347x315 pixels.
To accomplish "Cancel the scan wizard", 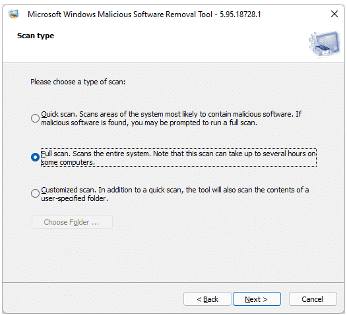I will pyautogui.click(x=313, y=299).
